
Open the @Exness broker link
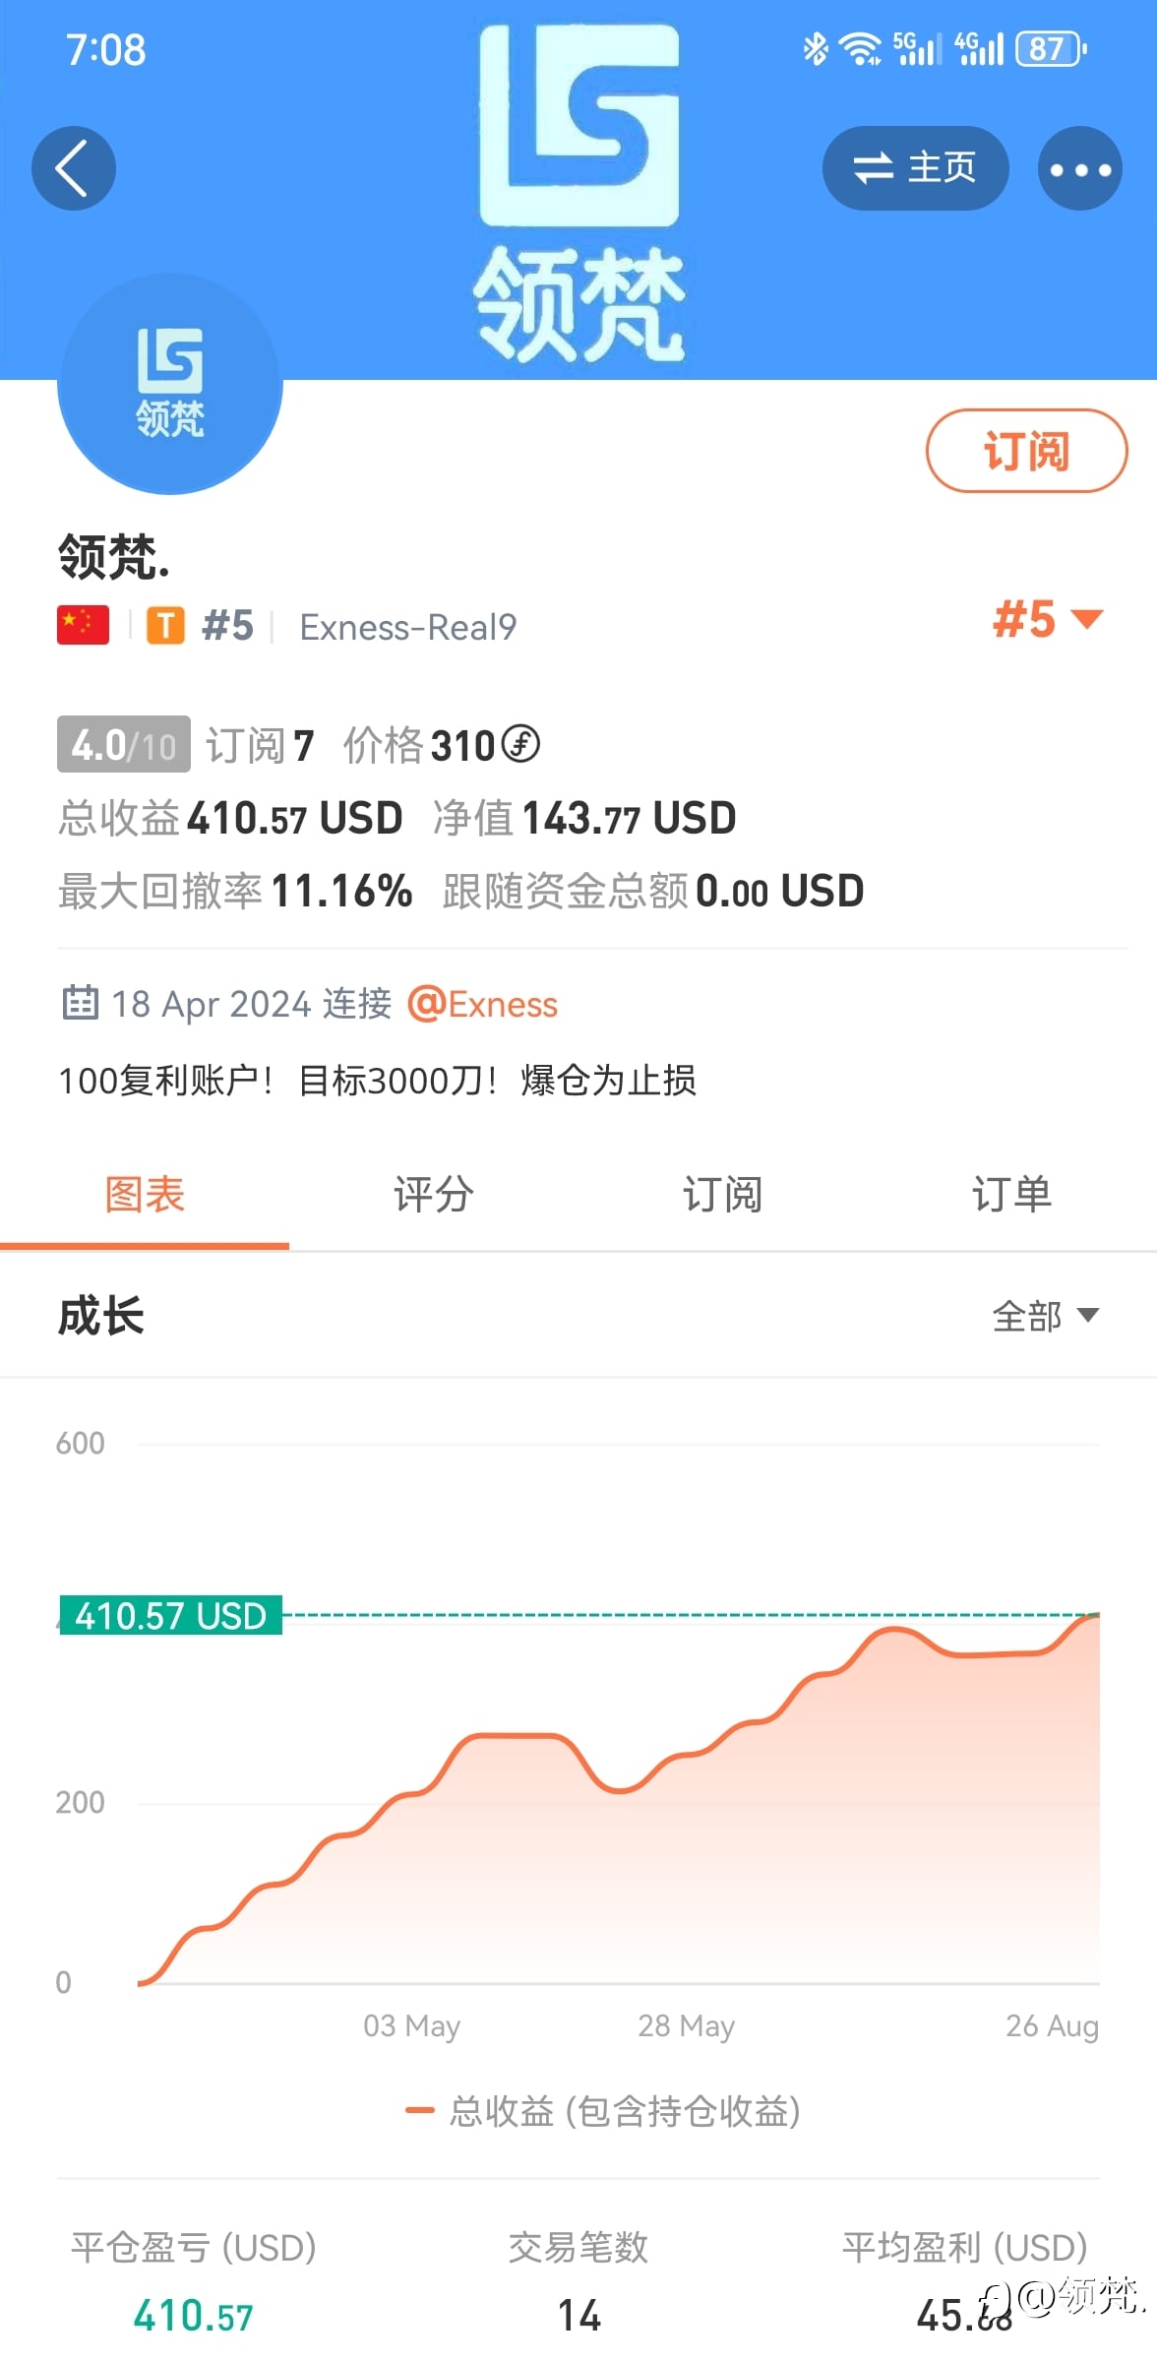(482, 1004)
